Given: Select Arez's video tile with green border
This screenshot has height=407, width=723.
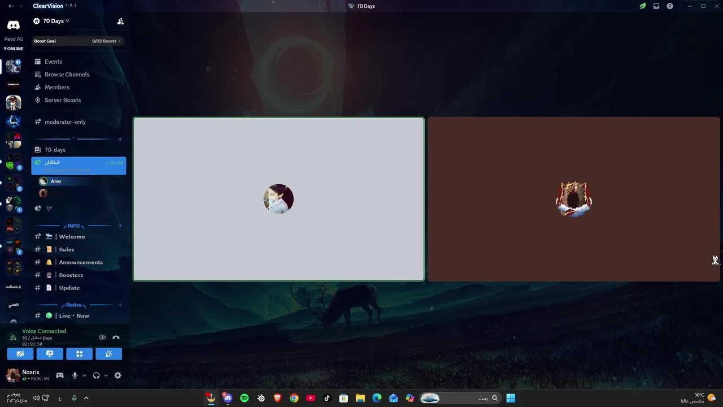Looking at the screenshot, I should [278, 199].
